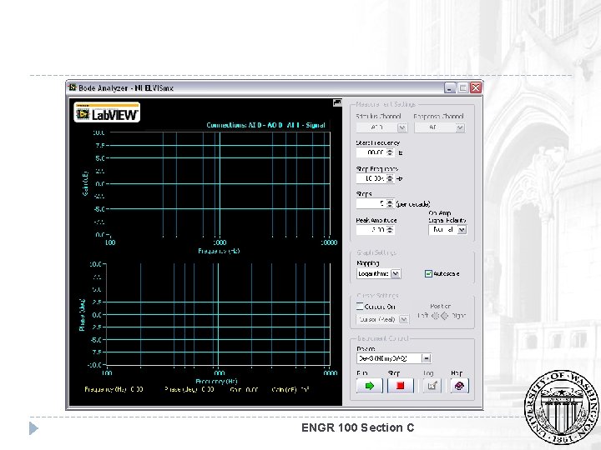Click the graph palette icon at the top-right of the plot
This screenshot has width=601, height=450.
click(x=337, y=102)
